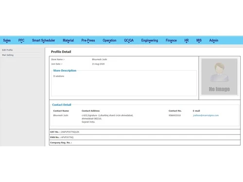Select the Company Reg. No. row

[145, 143]
